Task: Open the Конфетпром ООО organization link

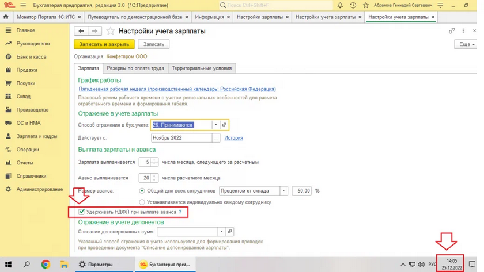Action: point(127,56)
